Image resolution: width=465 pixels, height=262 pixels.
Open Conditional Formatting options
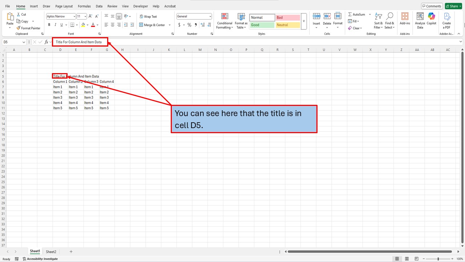click(x=224, y=21)
